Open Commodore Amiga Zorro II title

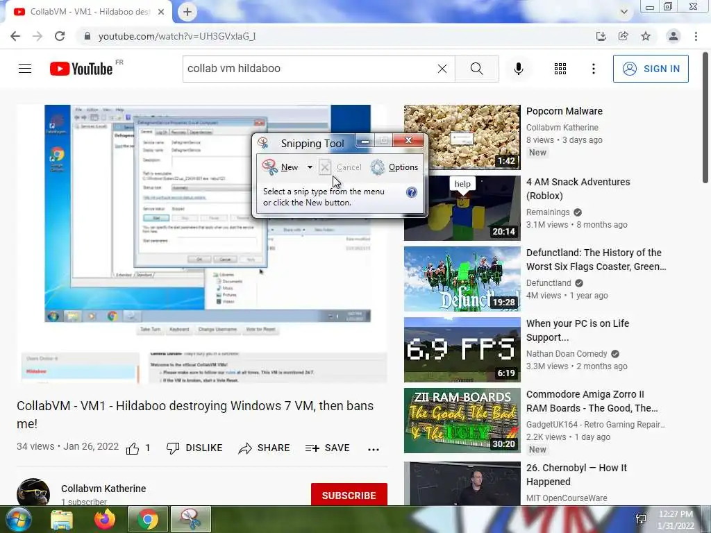pos(592,401)
